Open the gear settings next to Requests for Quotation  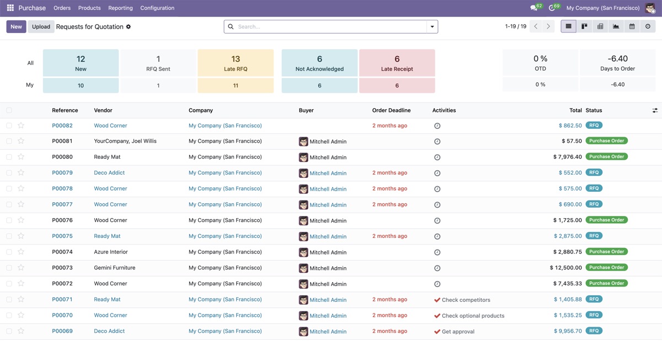(x=129, y=26)
